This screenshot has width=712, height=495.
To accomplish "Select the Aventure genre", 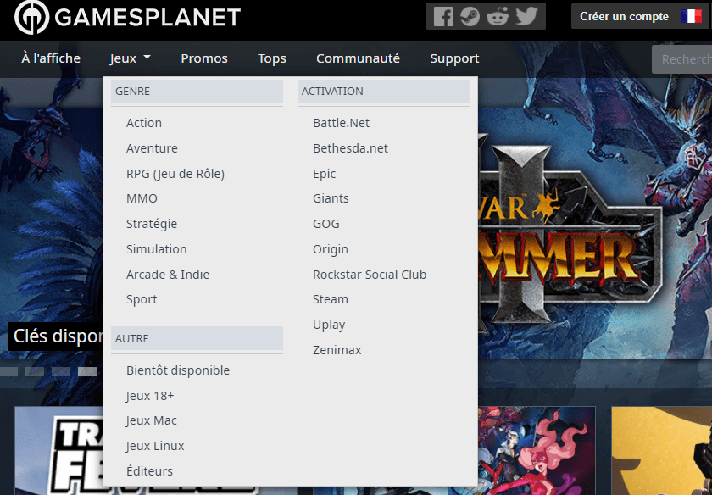I will [152, 148].
